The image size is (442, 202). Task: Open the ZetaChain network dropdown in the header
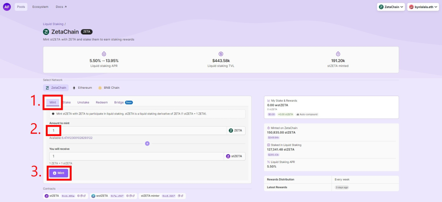point(391,7)
